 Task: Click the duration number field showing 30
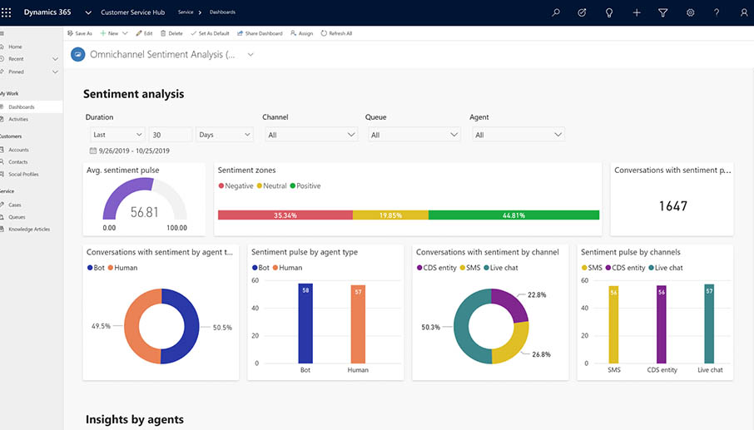tap(170, 135)
